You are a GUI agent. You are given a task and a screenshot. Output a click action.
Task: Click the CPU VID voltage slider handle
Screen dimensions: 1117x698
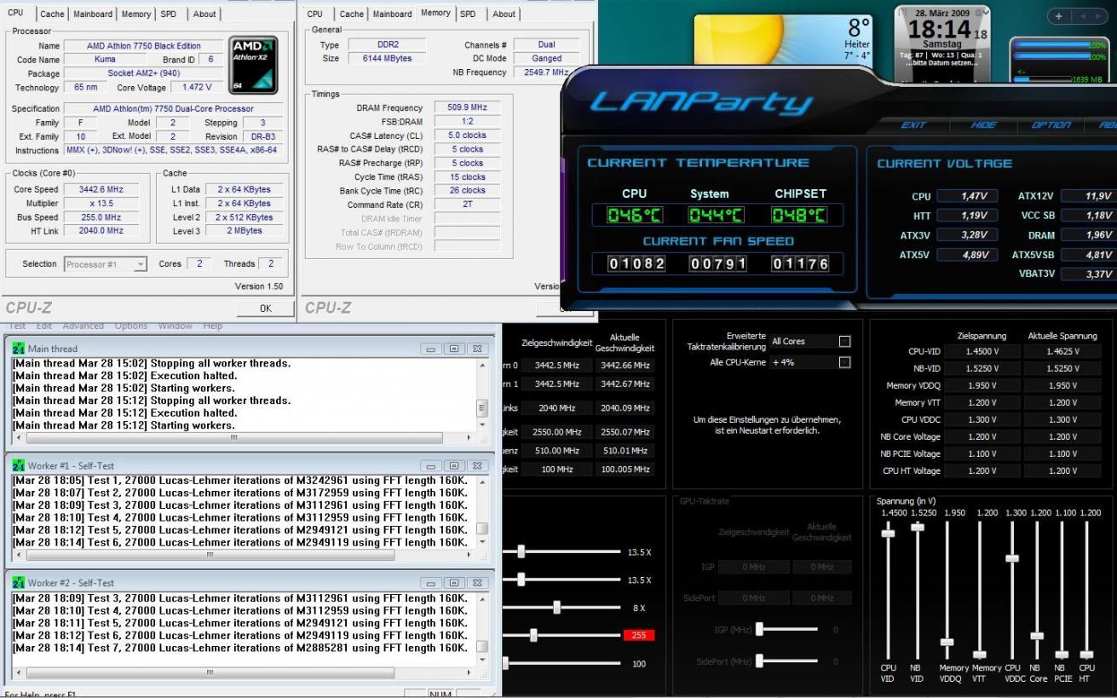[888, 533]
